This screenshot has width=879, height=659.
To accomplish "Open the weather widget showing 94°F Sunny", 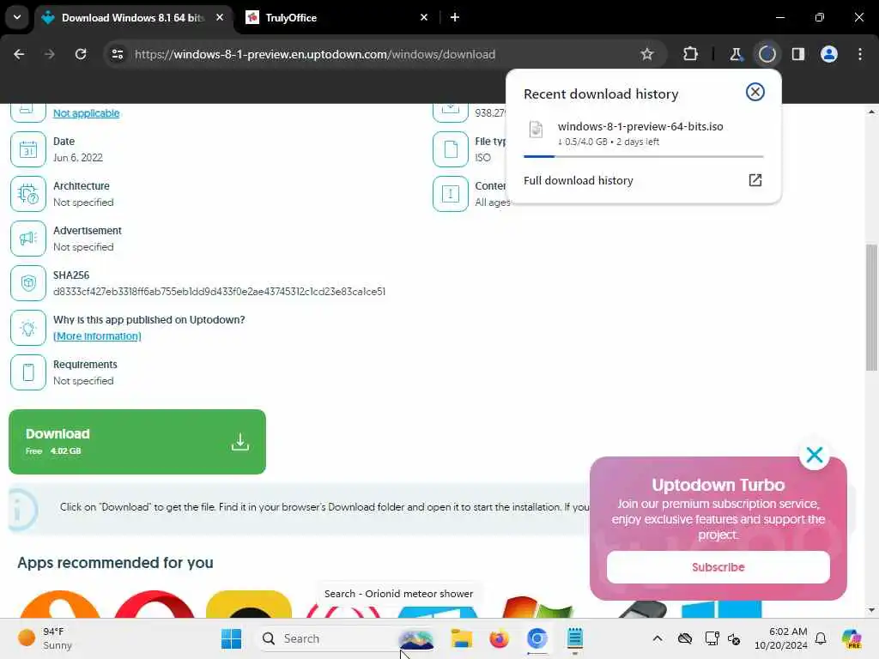I will point(45,638).
